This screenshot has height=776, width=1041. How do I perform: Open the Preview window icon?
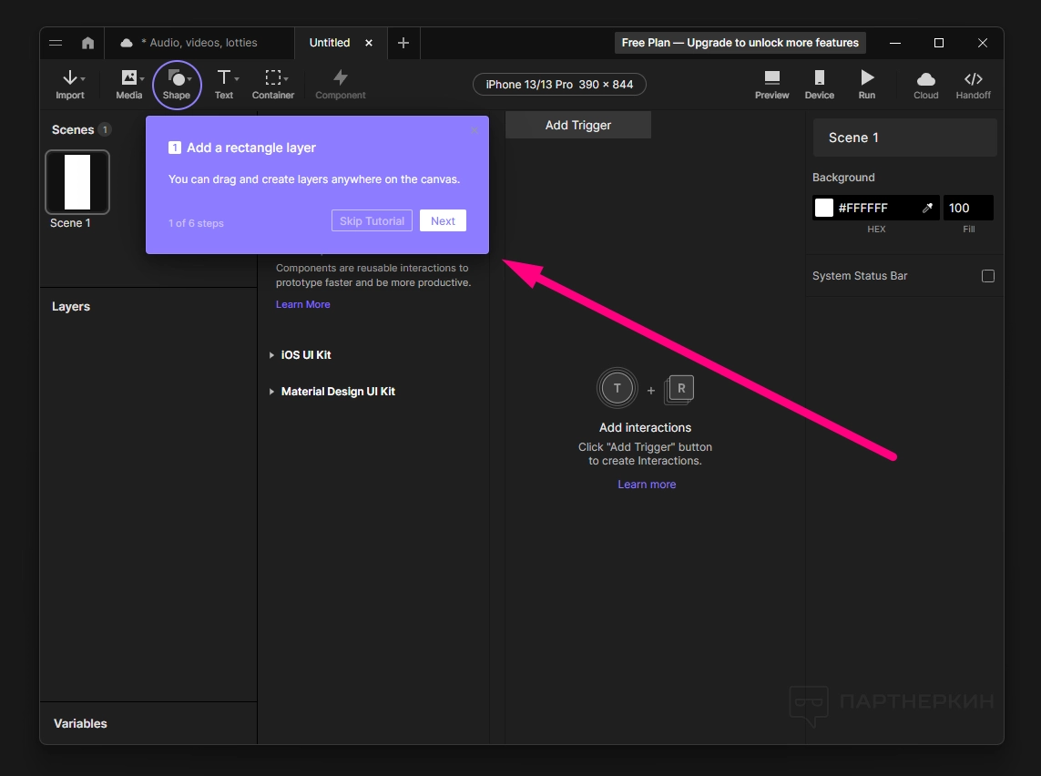click(x=771, y=79)
